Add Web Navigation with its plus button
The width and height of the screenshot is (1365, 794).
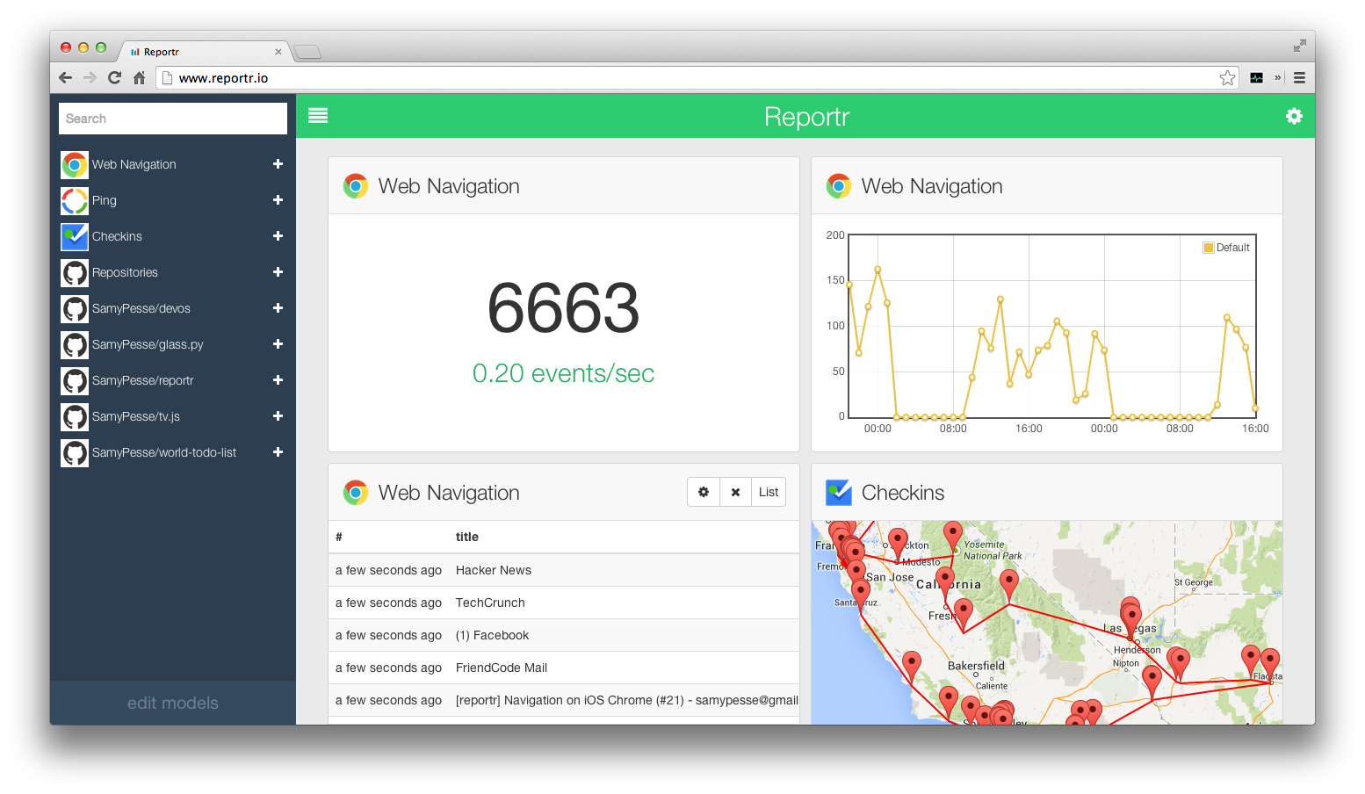278,164
